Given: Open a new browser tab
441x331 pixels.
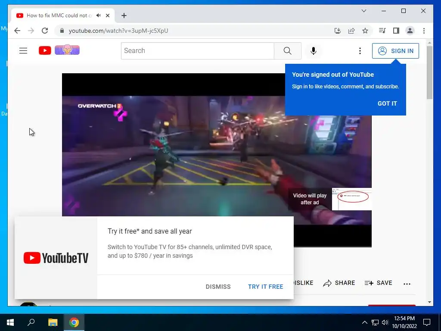Looking at the screenshot, I should click(x=124, y=16).
